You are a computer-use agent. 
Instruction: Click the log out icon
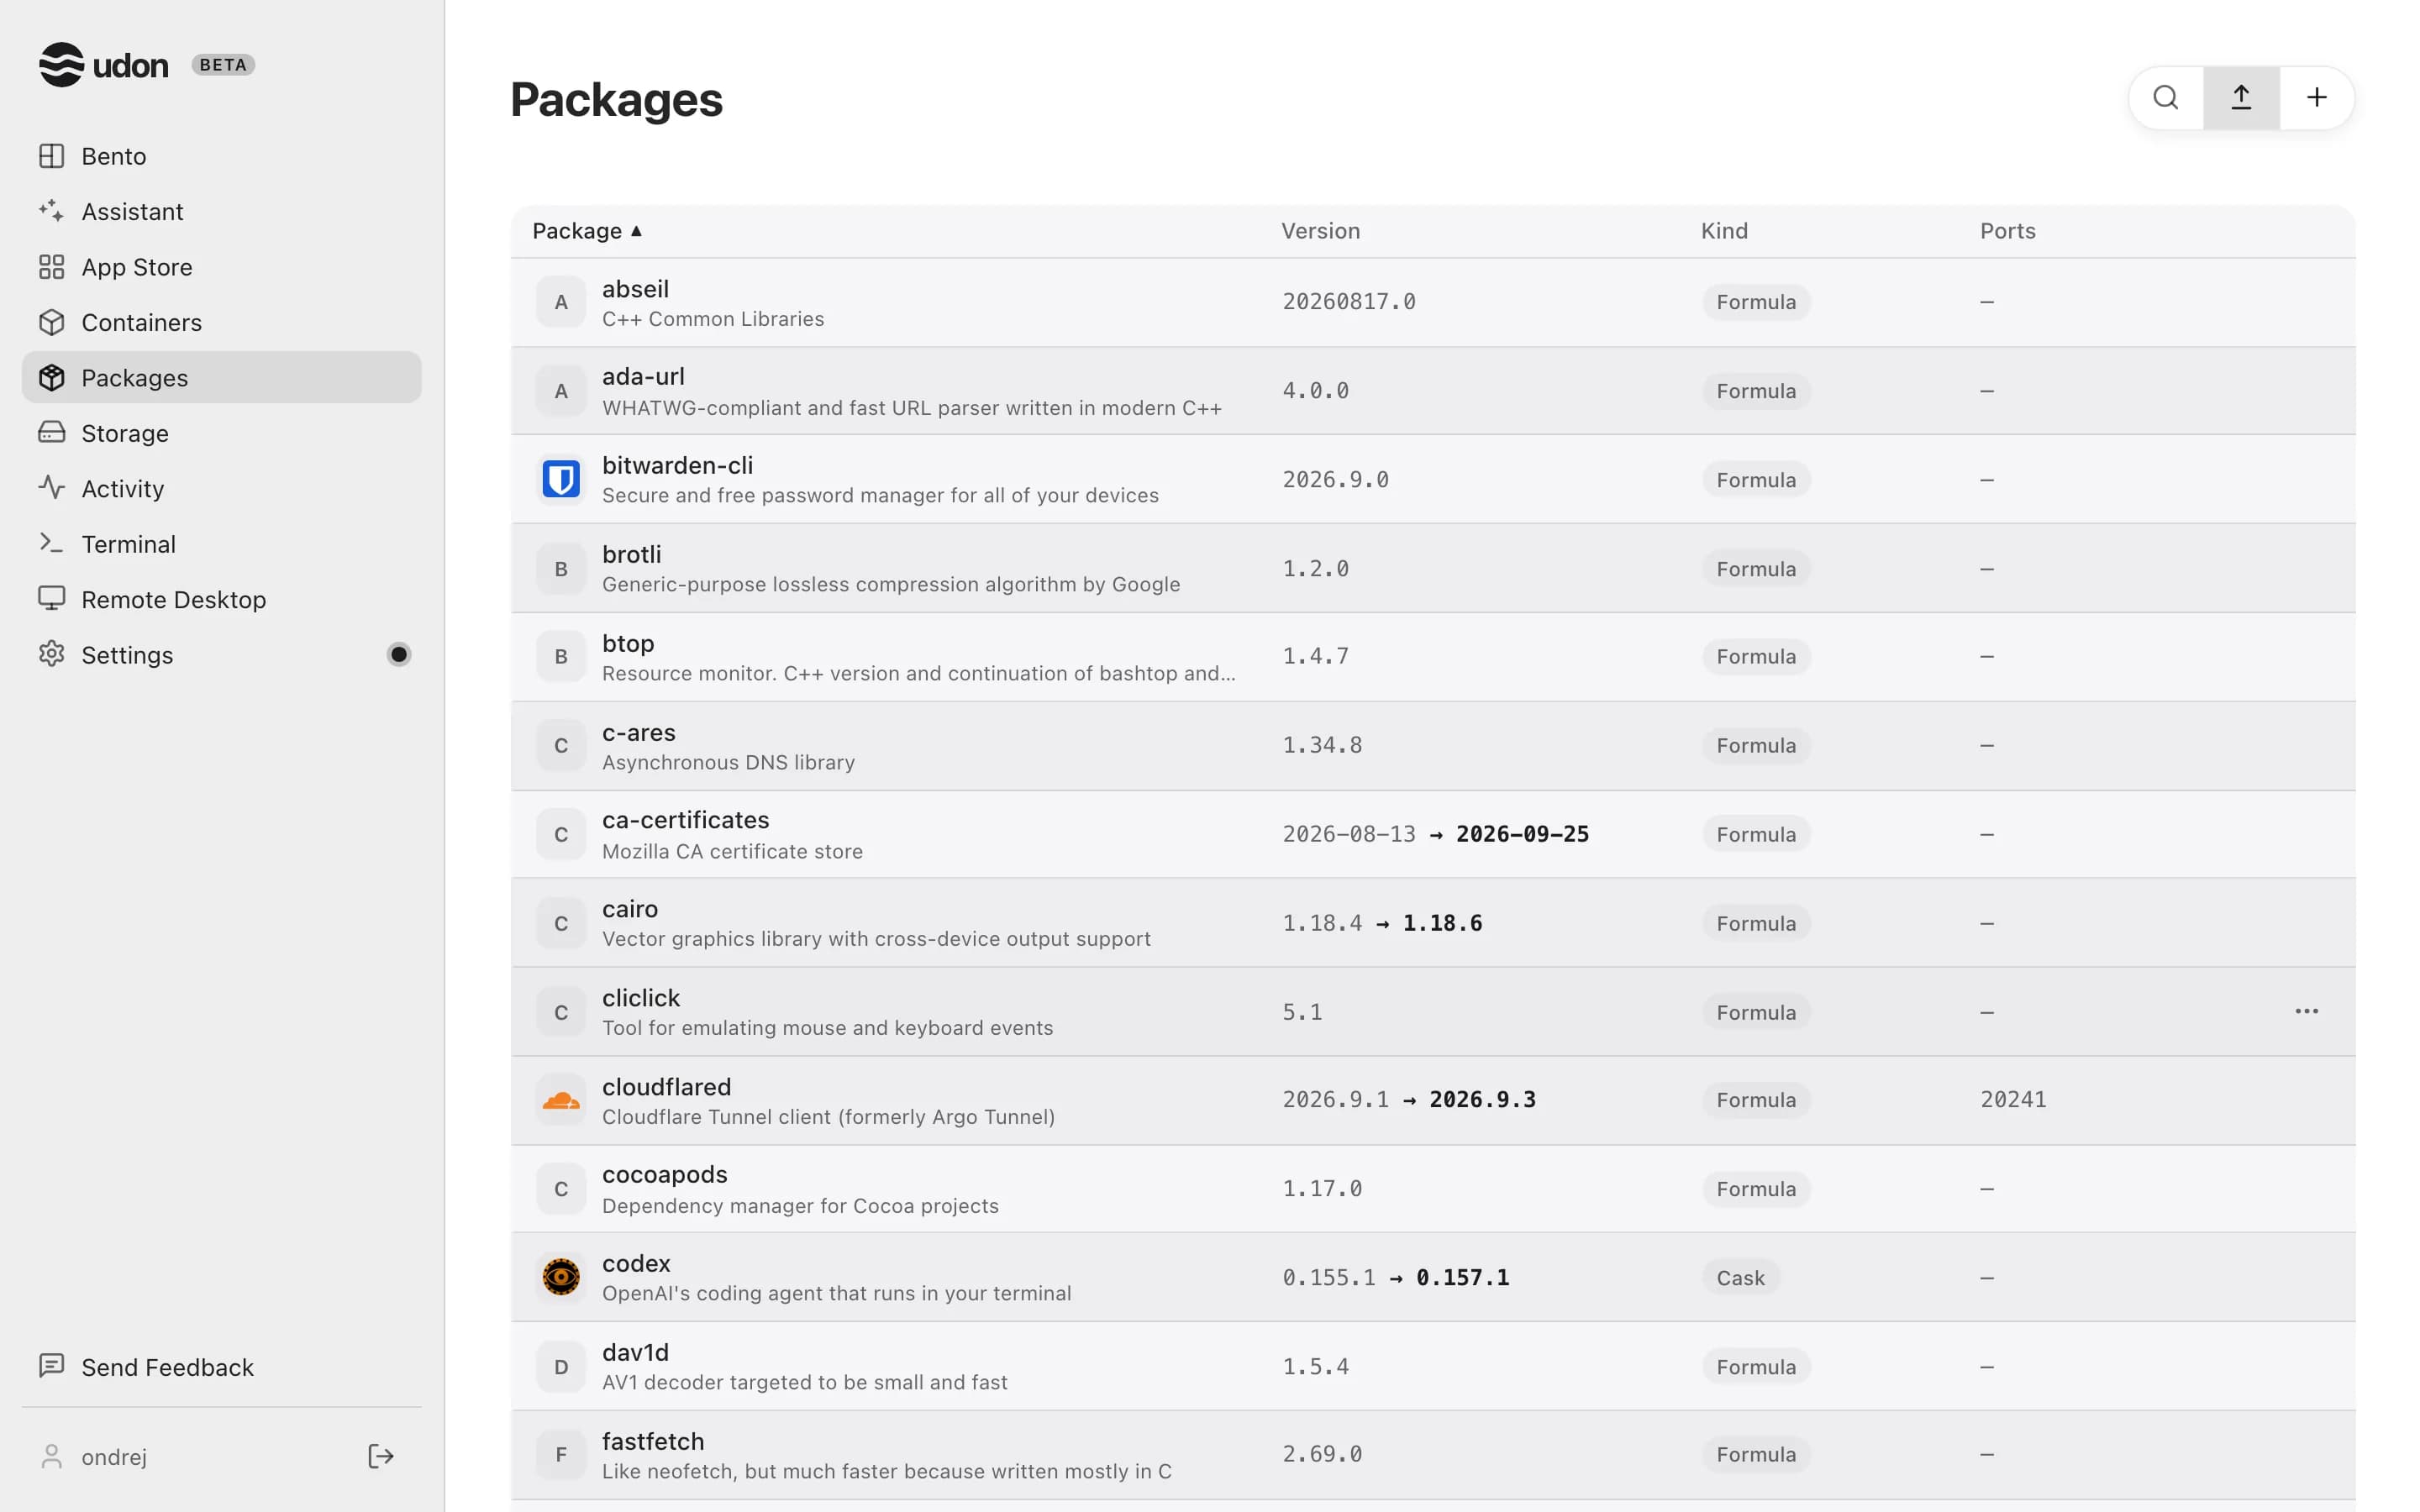tap(381, 1456)
